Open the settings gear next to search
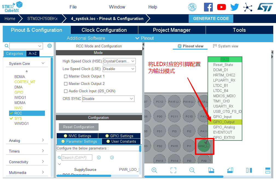Viewport: 276px width, 181px height. [x=50, y=46]
